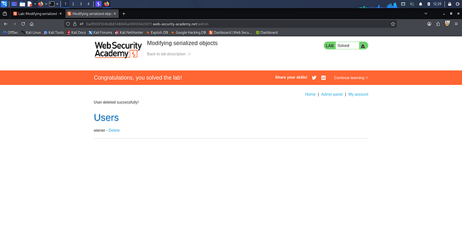Open the Kali Forums bookmark
Screen dimensions: 462x241
[100, 32]
